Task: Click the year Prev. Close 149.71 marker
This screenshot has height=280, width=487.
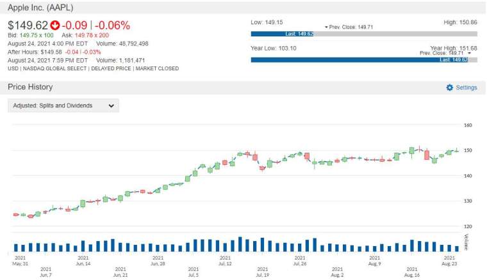Action: coord(445,53)
